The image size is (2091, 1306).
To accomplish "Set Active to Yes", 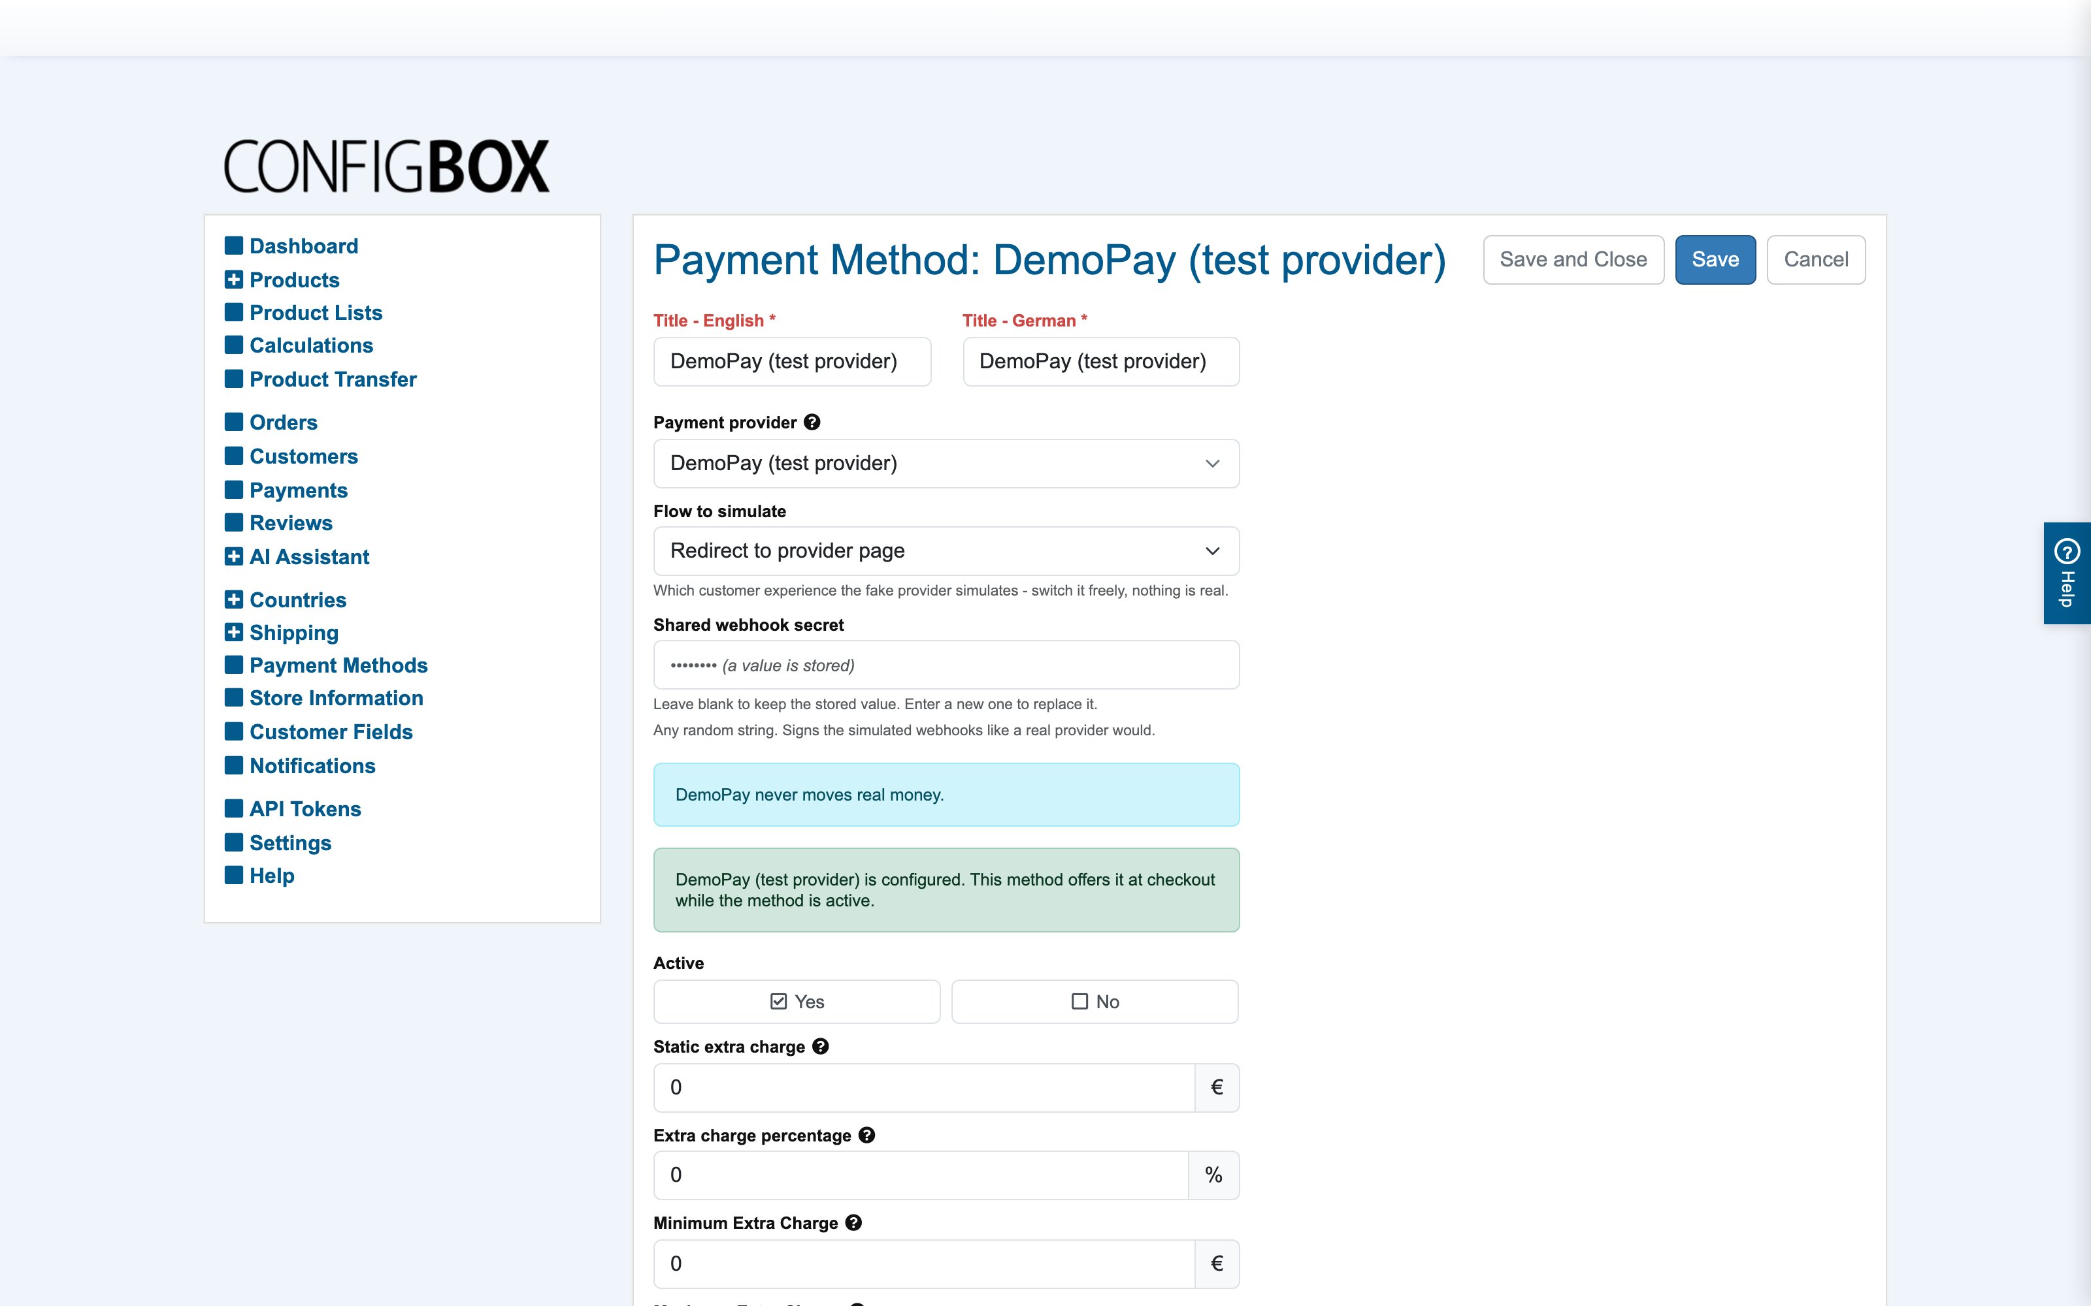I will [x=797, y=1002].
